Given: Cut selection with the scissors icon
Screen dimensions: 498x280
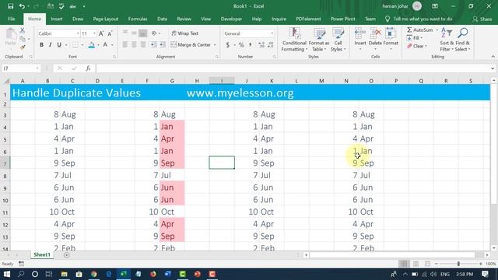Looking at the screenshot, I should tap(23, 30).
